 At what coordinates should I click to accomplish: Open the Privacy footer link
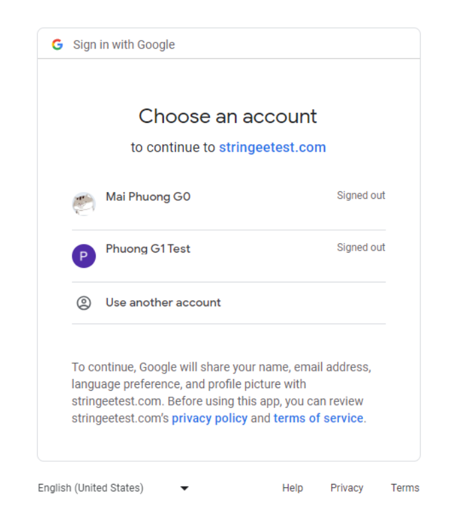point(347,488)
